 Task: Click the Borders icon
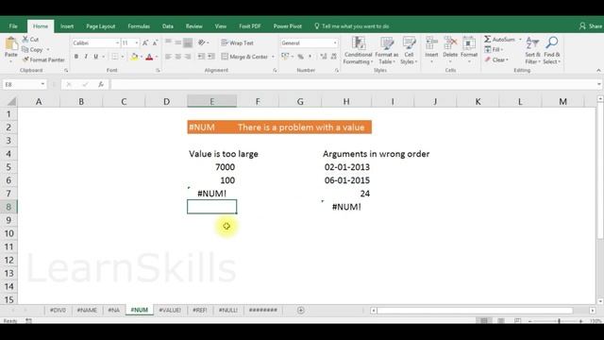[x=115, y=57]
